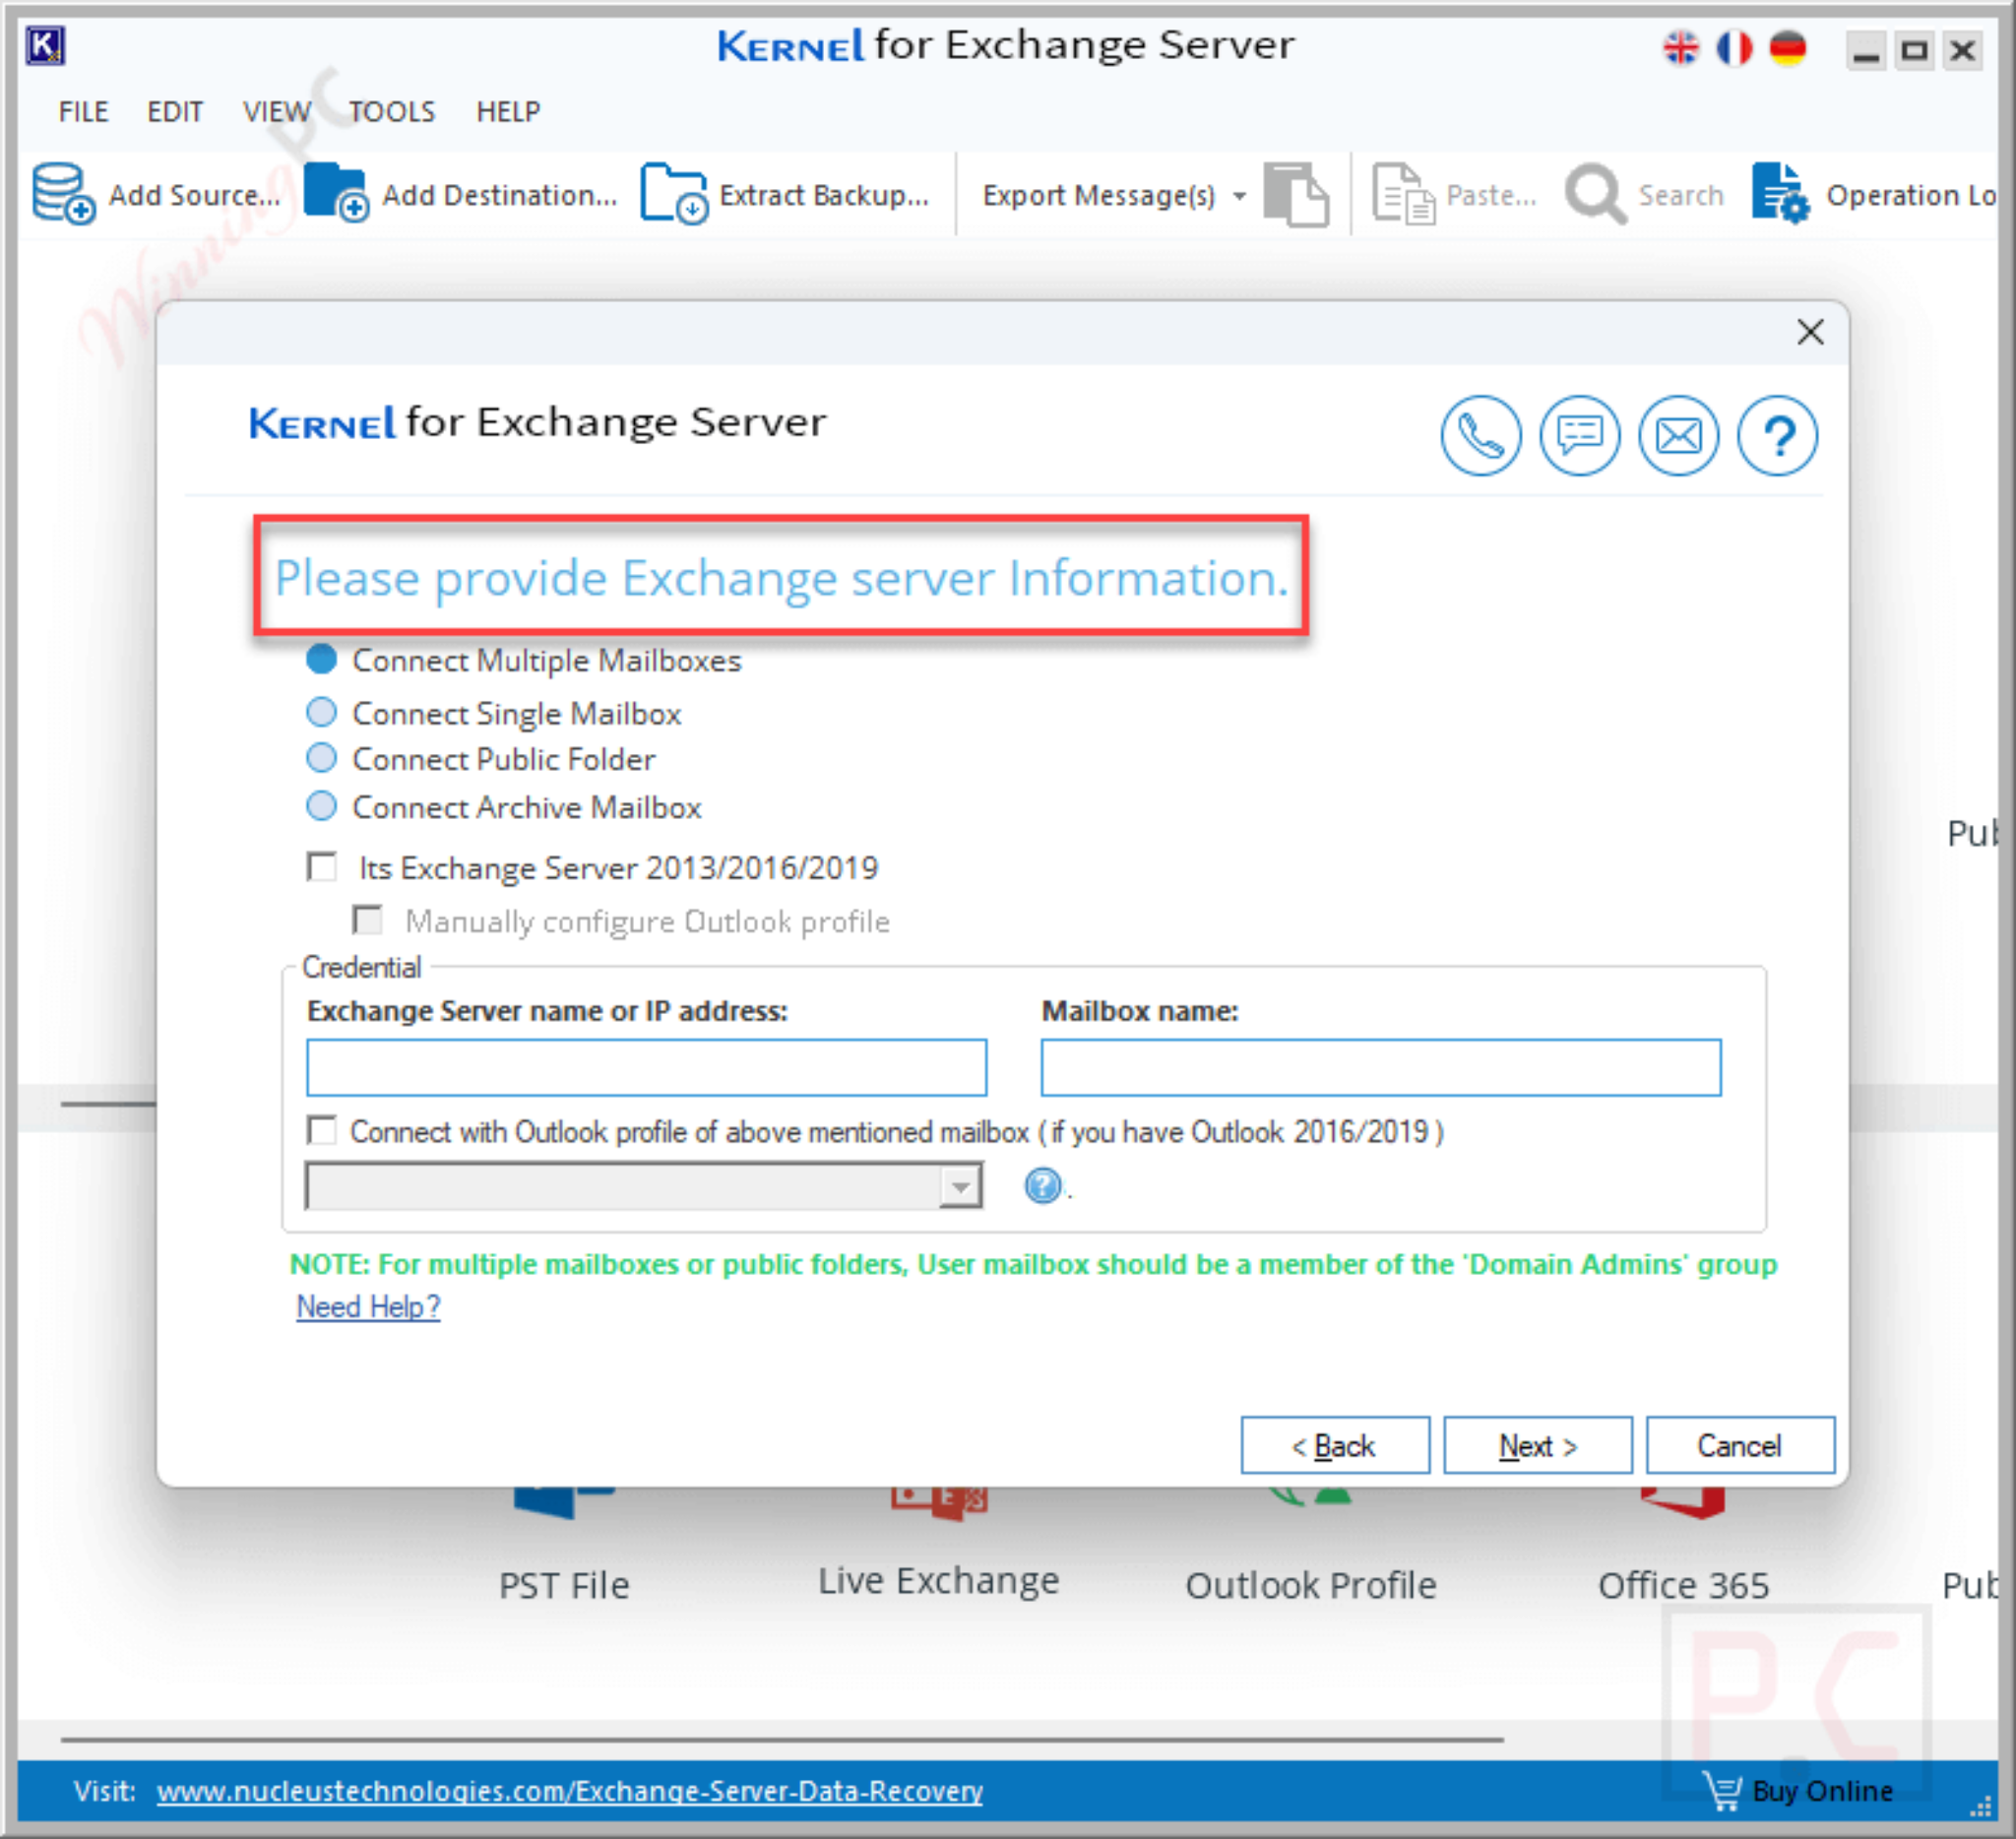The image size is (2016, 1839).
Task: Click the question mark help icon
Action: pos(1778,436)
